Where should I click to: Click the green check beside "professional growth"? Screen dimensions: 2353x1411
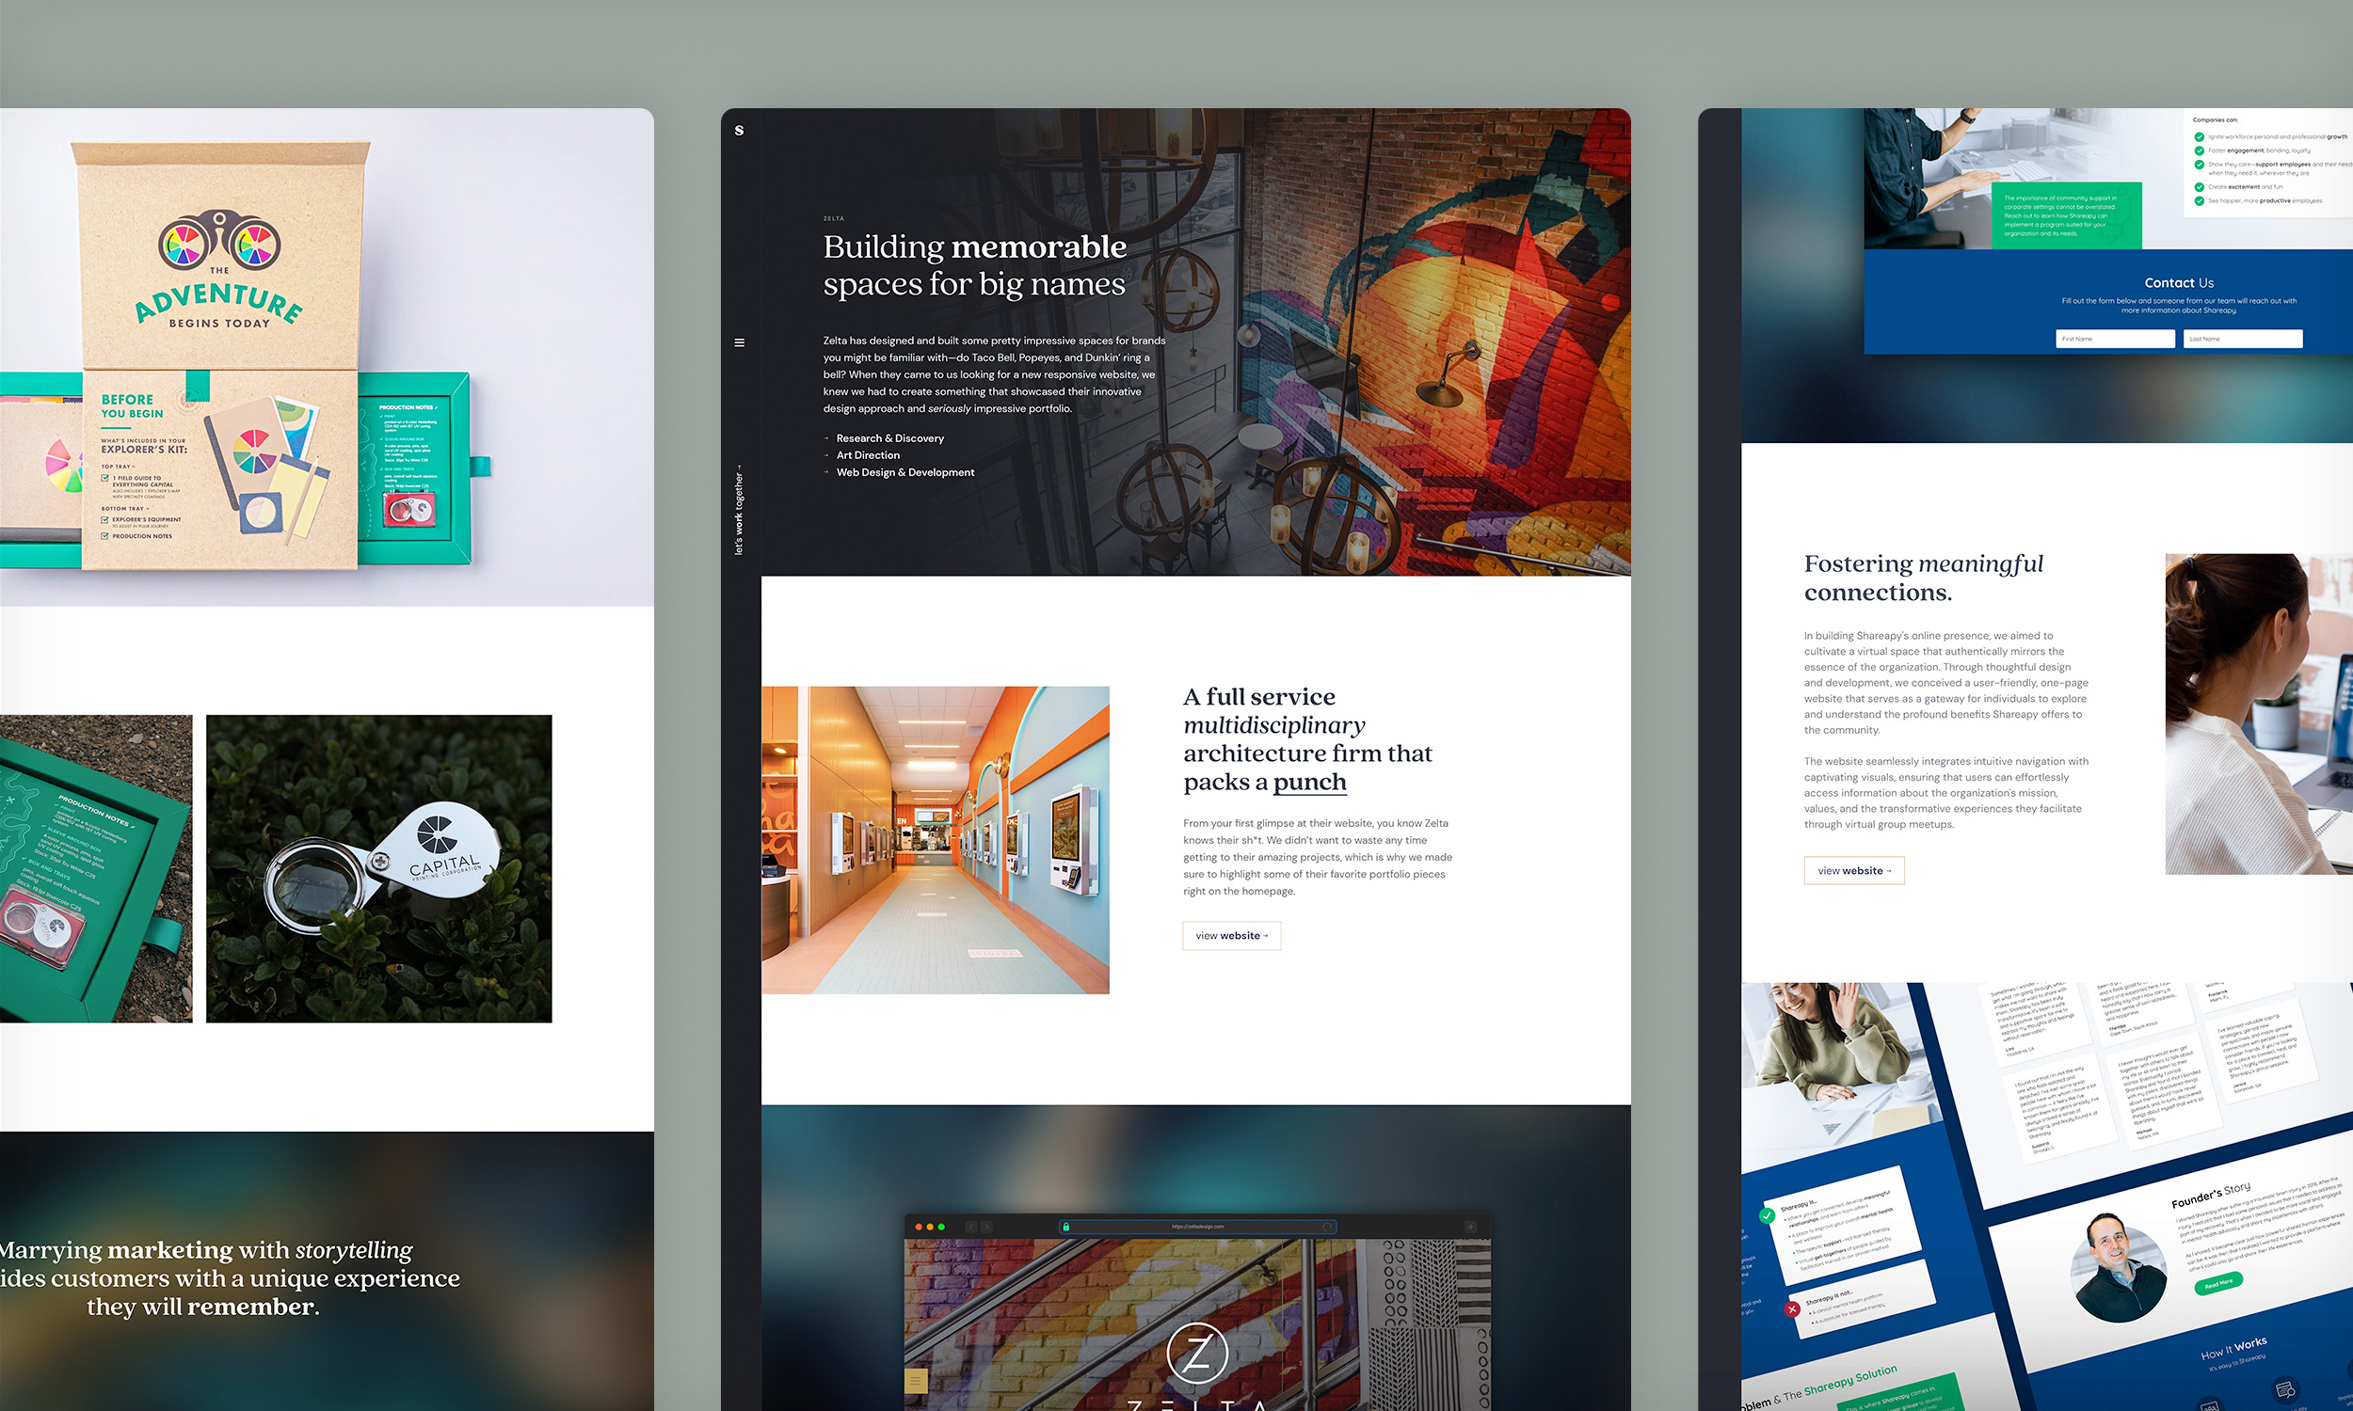pyautogui.click(x=2199, y=137)
